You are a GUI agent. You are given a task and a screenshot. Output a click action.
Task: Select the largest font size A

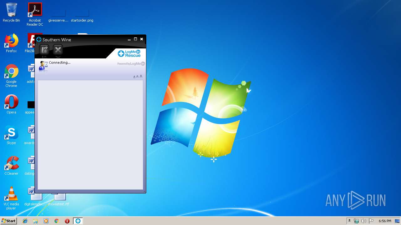click(x=141, y=76)
